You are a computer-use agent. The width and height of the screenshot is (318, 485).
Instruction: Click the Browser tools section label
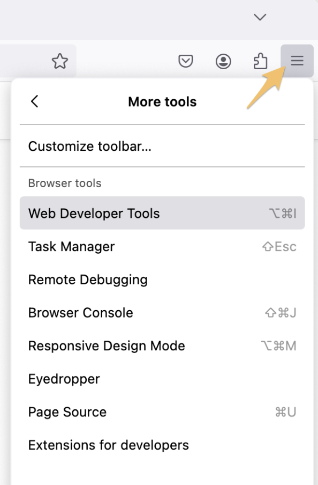pos(65,183)
